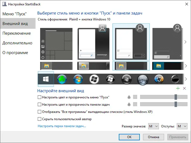Click the start menu transparency slider

164,97
